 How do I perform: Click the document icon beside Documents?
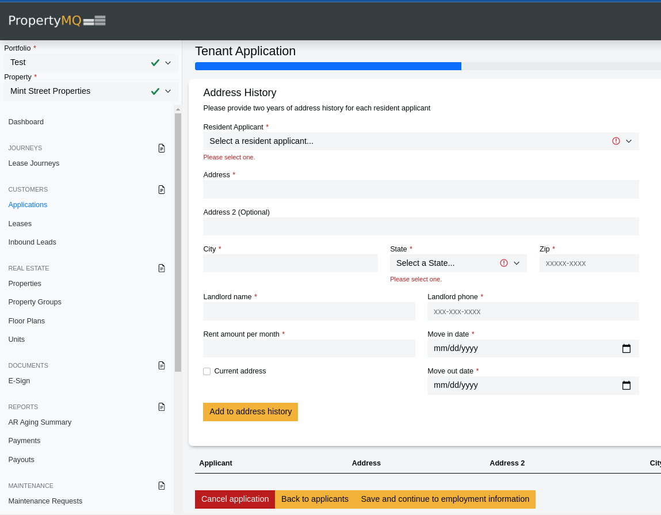[162, 365]
